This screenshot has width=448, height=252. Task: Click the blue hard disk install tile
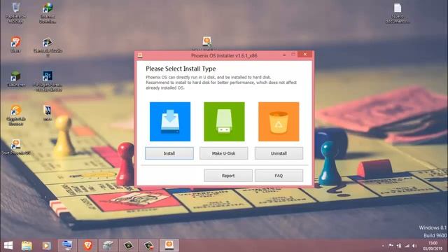tap(170, 122)
